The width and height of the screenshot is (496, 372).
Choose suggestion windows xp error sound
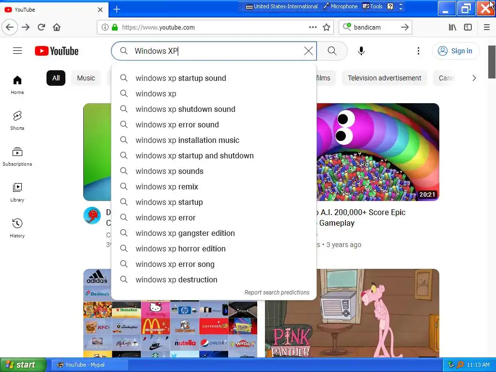click(214, 124)
